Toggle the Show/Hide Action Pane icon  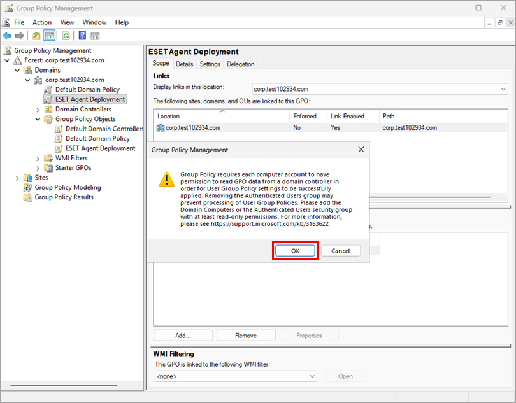pyautogui.click(x=95, y=36)
